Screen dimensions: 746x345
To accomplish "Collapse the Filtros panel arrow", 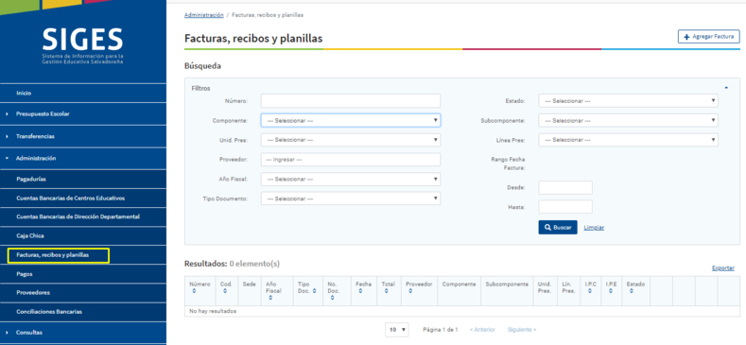I will [x=726, y=88].
